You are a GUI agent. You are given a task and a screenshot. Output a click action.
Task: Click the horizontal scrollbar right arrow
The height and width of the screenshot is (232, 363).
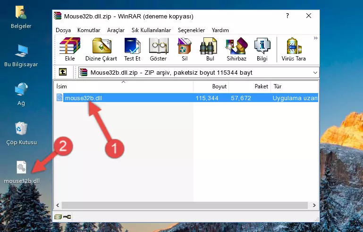coord(314,205)
